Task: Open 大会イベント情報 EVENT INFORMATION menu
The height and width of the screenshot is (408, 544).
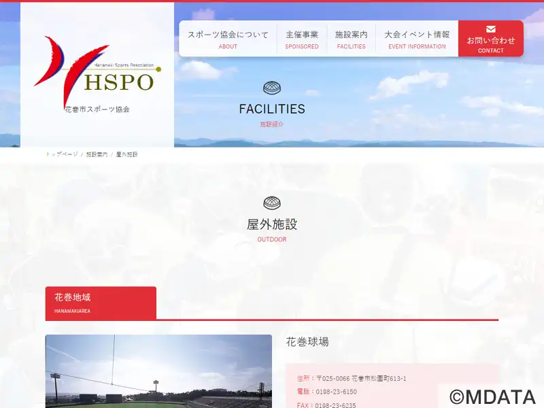Action: pos(417,39)
